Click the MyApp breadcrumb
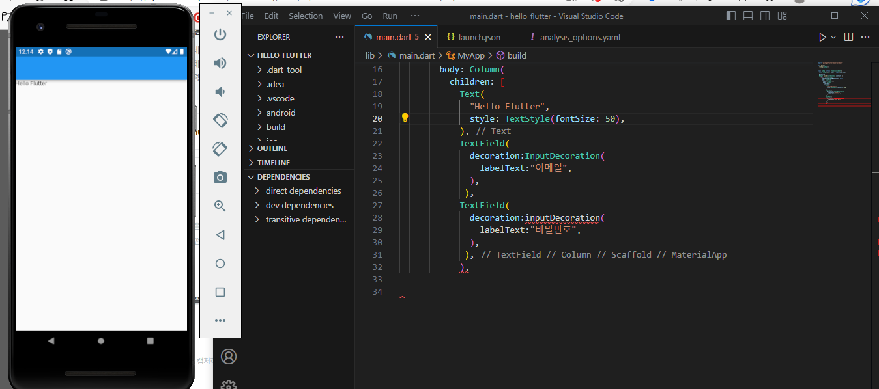The image size is (879, 389). tap(471, 56)
